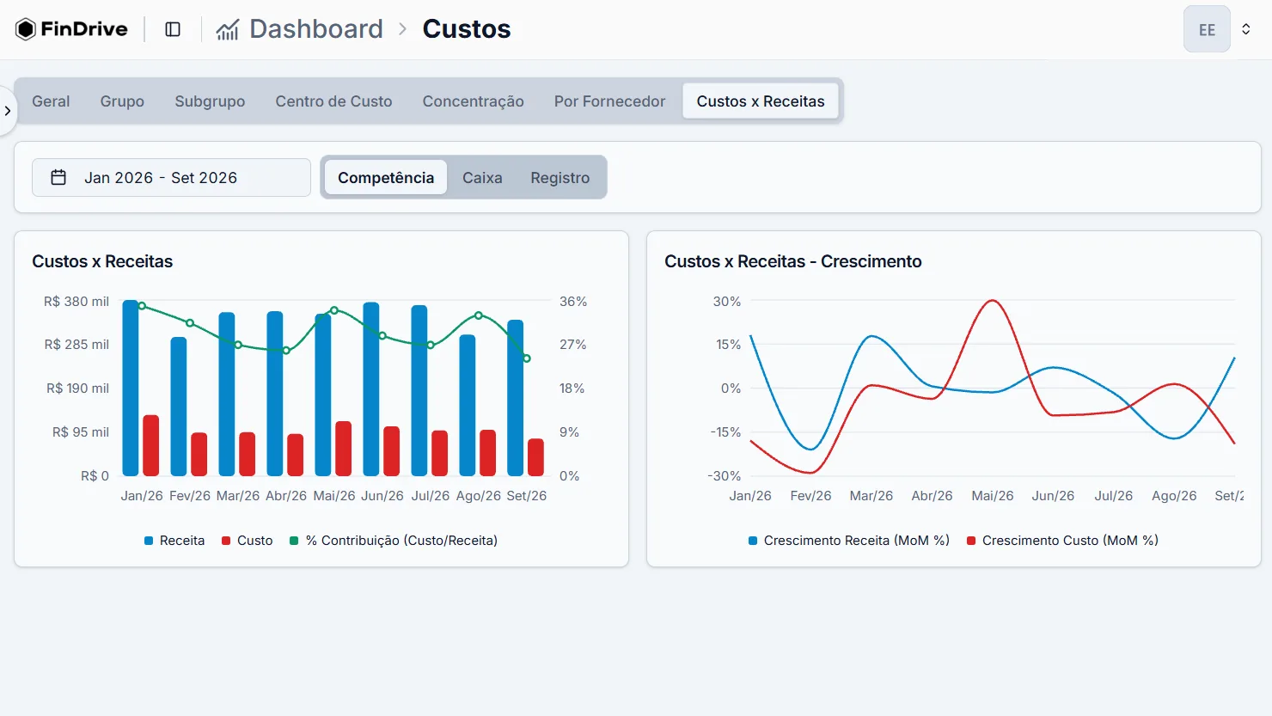Click the red Custo legend swatch
The width and height of the screenshot is (1272, 716).
[226, 541]
